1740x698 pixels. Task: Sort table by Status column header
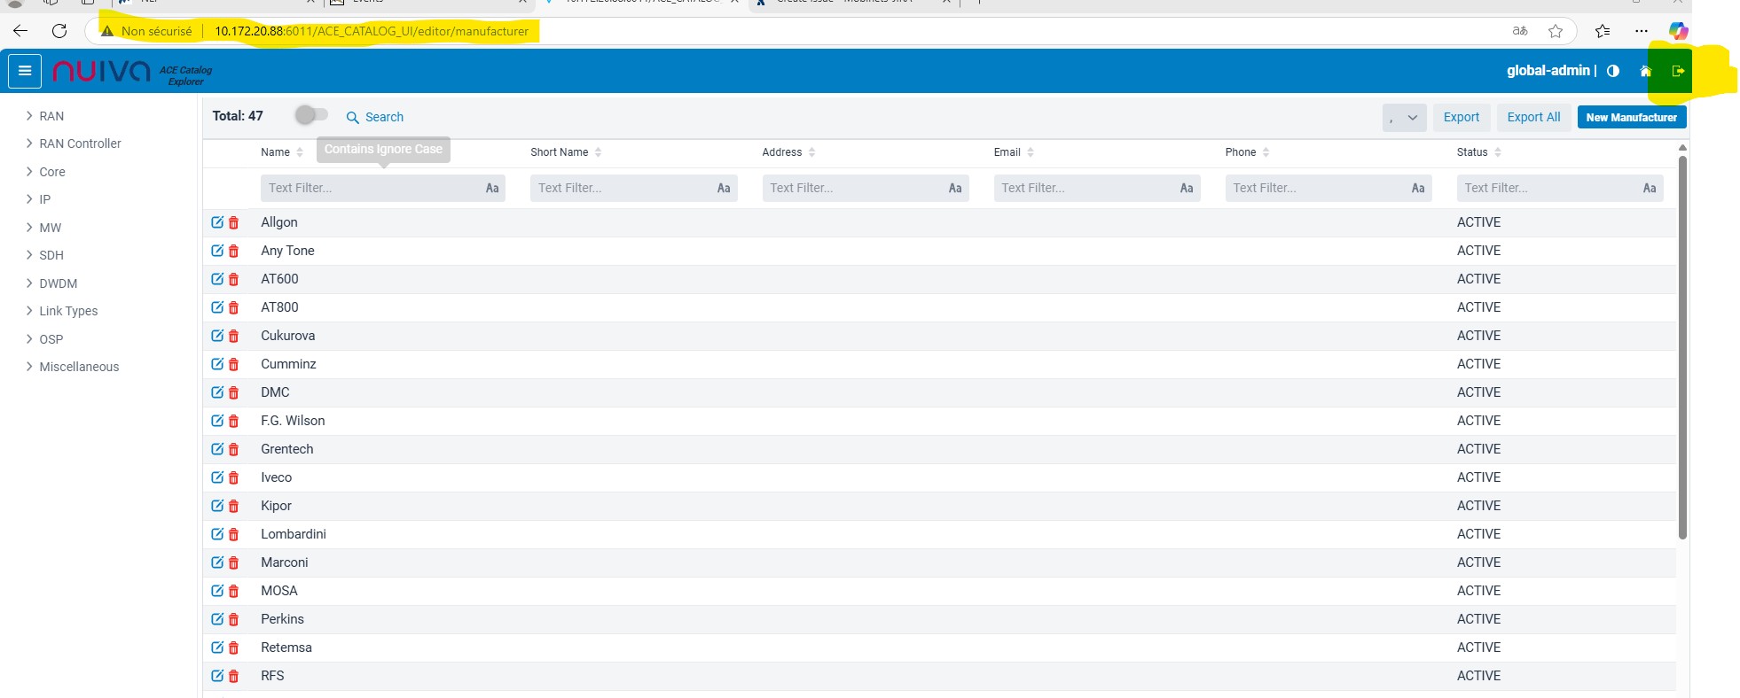(x=1472, y=152)
